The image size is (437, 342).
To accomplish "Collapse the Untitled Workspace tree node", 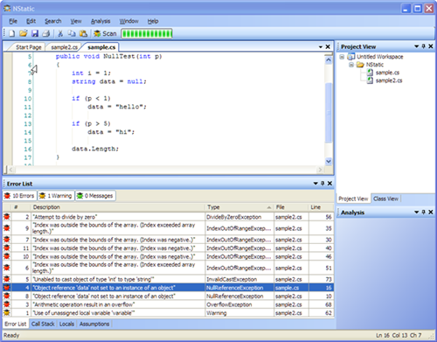I will point(342,57).
